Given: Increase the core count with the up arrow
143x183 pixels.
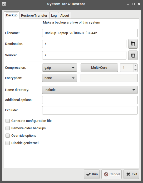Looking at the screenshot, I should [x=135, y=66].
